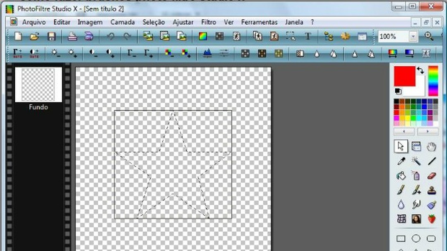Select the Magic Wand tool
This screenshot has width=447, height=251.
coord(416,161)
